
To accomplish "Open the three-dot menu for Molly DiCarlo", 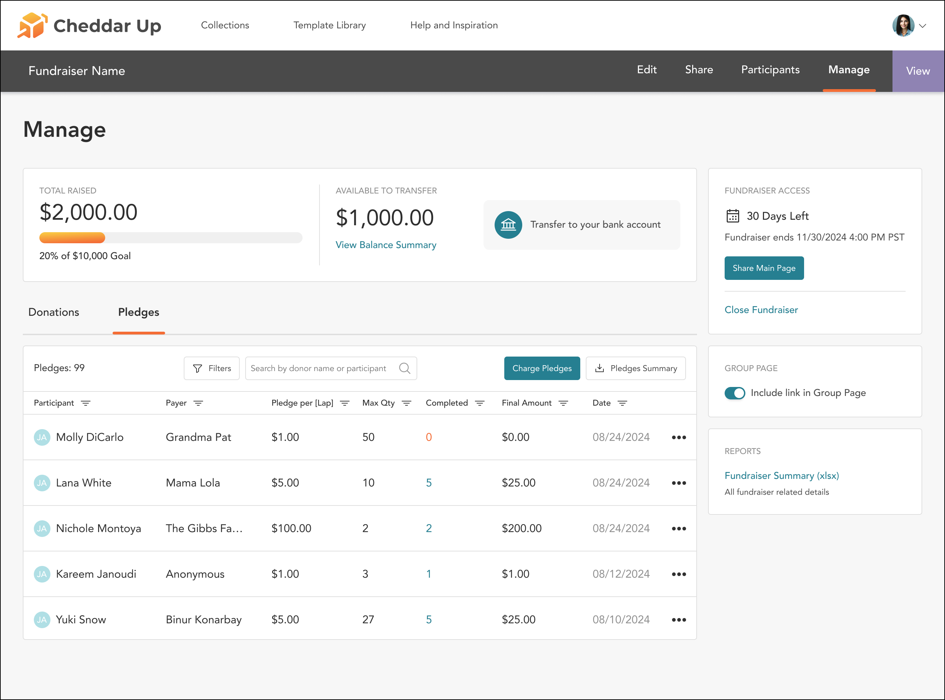I will (679, 437).
